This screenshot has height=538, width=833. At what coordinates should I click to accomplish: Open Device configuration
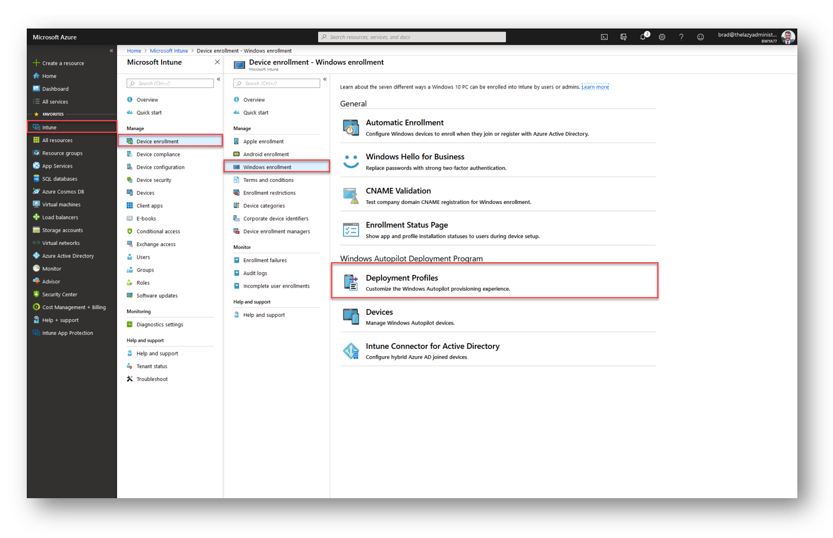pos(161,167)
